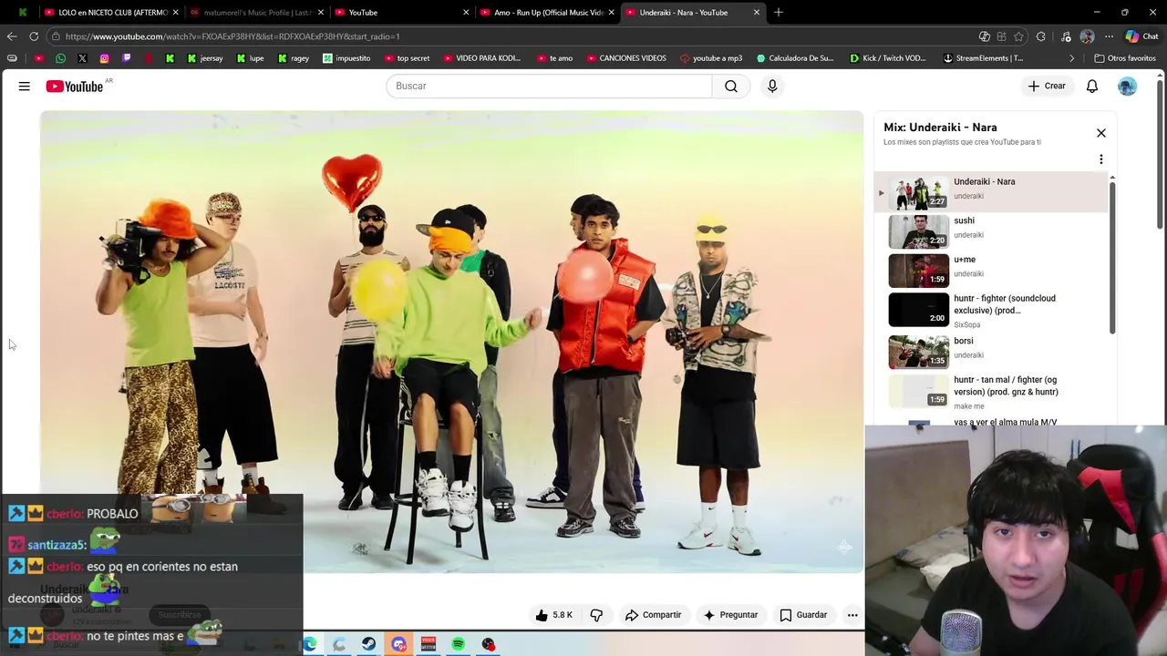Open Edge browser profile avatar
The image size is (1167, 656).
(x=1087, y=36)
